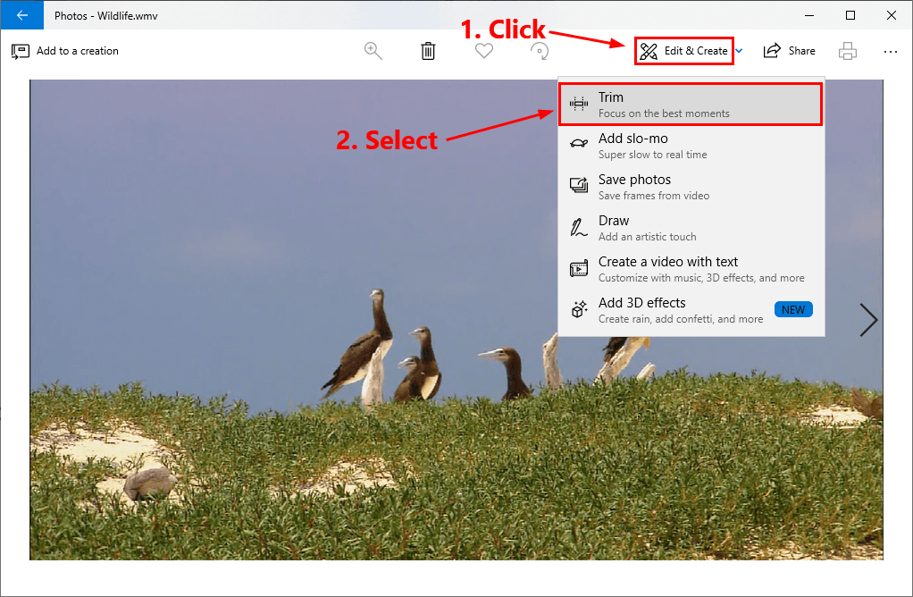Click the 'Super slow to real time' text
The image size is (913, 597).
coord(653,155)
